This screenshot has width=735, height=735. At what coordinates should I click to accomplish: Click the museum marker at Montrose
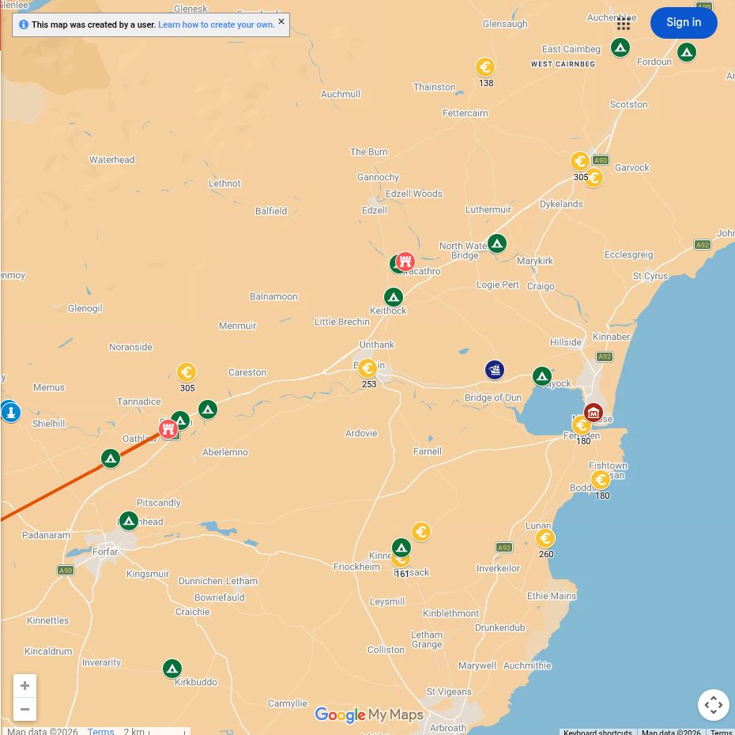tap(594, 413)
